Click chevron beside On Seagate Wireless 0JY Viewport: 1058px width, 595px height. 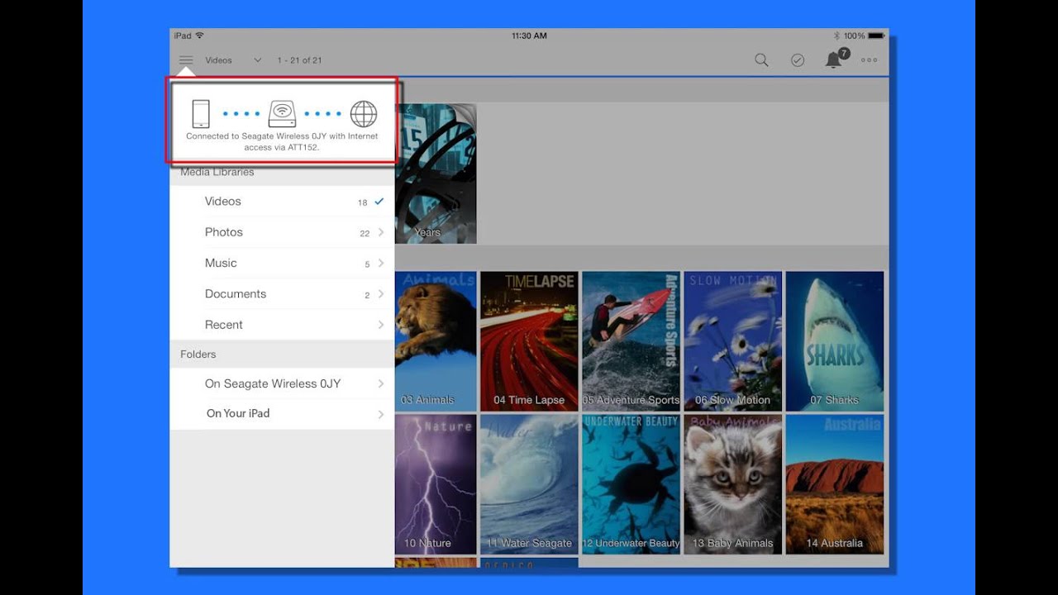coord(381,383)
